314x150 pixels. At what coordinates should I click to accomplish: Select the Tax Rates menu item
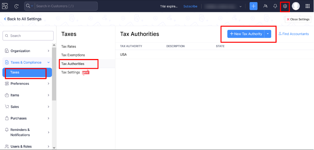(x=69, y=47)
